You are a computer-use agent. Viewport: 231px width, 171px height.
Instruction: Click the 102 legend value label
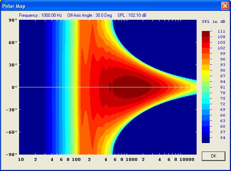coord(221,48)
